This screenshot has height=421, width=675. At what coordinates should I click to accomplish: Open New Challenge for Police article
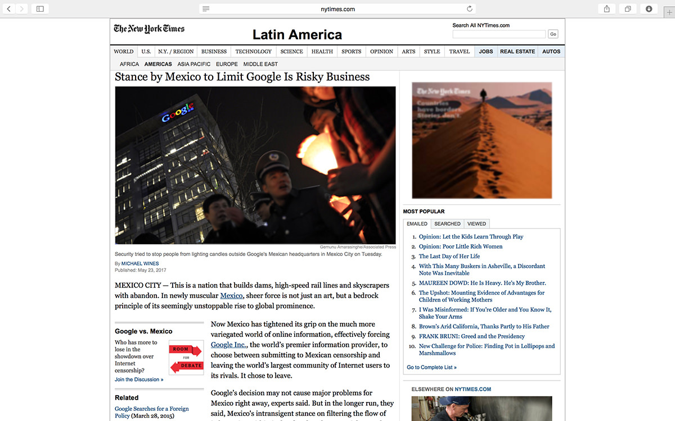coord(487,350)
